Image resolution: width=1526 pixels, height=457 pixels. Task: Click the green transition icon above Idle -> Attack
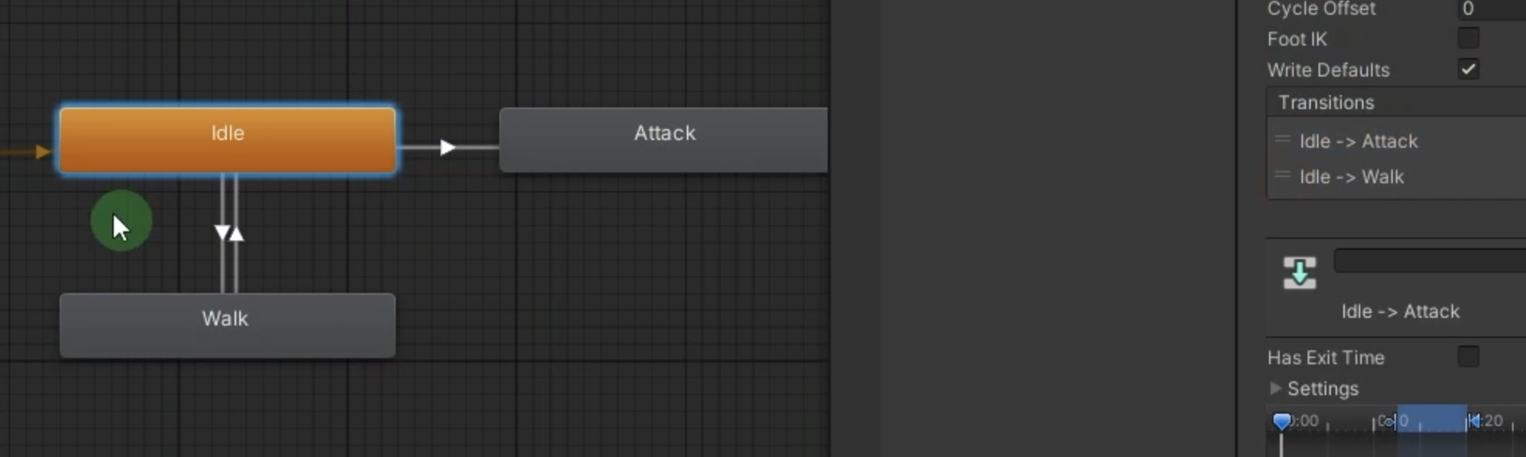tap(1299, 273)
